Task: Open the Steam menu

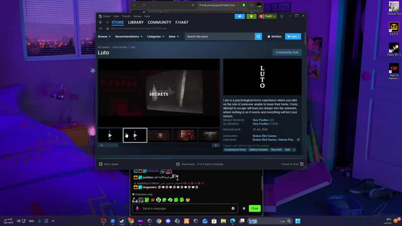Action: 106,16
